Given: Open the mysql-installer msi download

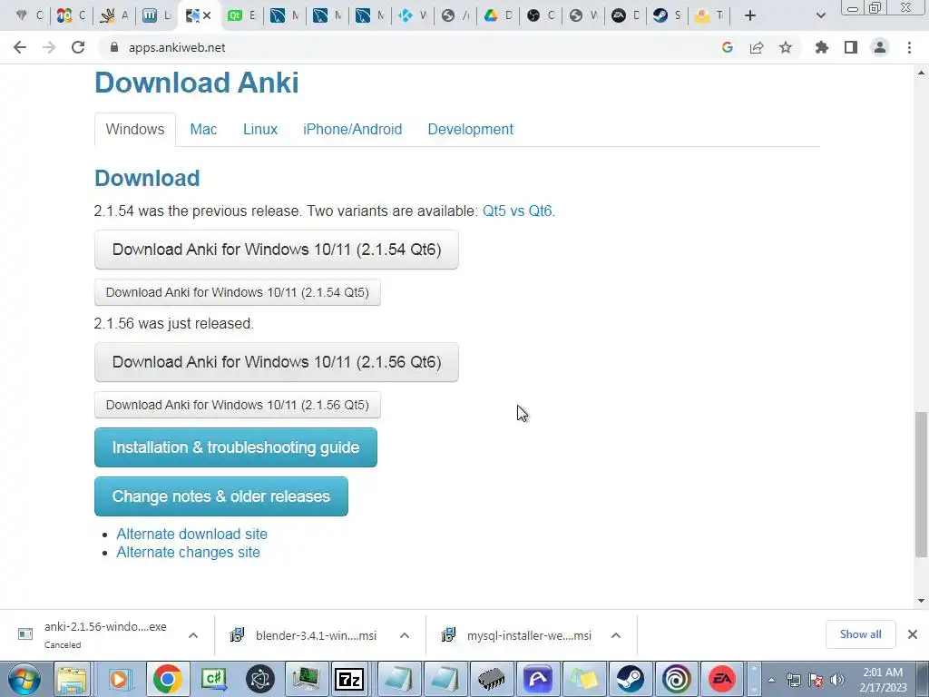Looking at the screenshot, I should (516, 635).
